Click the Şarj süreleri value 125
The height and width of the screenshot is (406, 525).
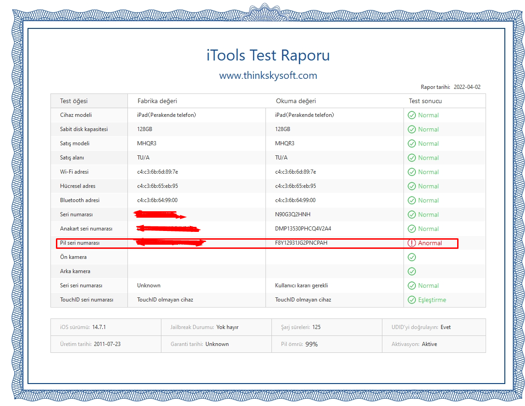point(316,327)
